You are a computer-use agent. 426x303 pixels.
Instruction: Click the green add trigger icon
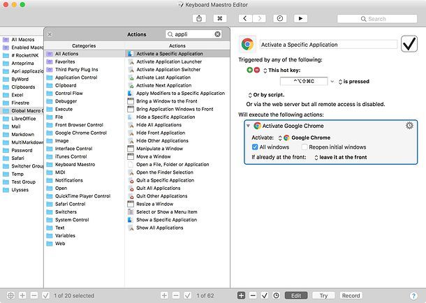(250, 71)
